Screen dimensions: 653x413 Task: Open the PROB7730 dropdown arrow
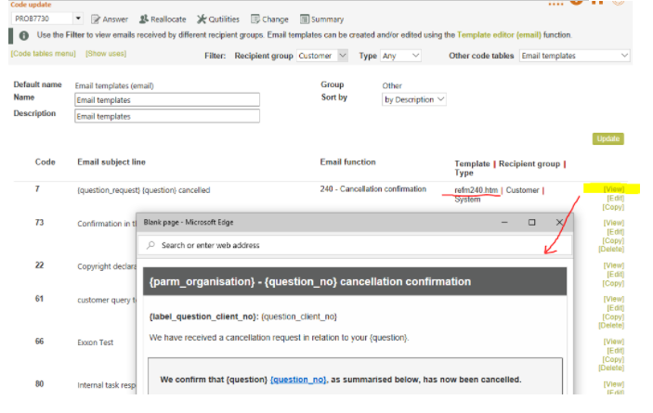pyautogui.click(x=78, y=19)
